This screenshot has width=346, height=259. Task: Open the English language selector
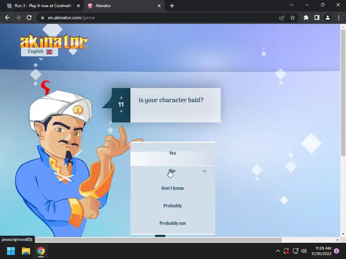(x=40, y=52)
